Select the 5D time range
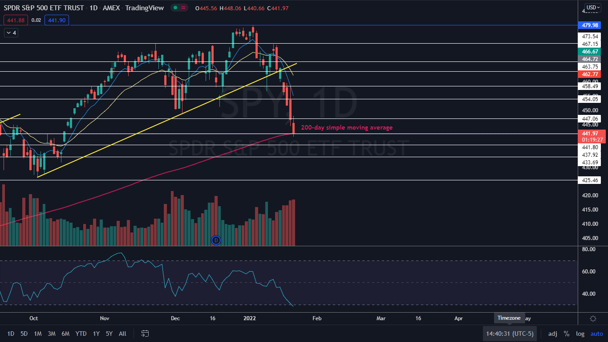Screen dimensions: 608x342 point(24,334)
